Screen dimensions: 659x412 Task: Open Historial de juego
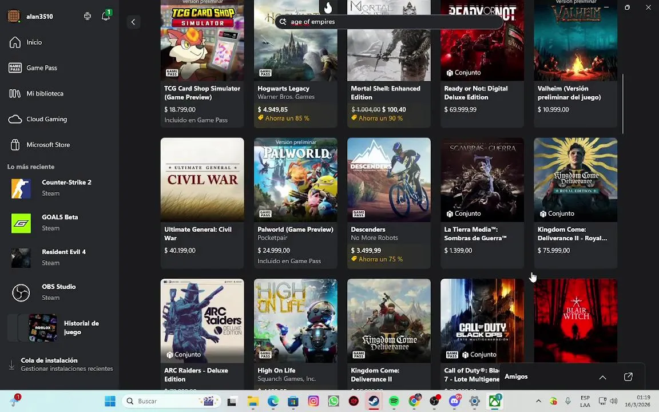(59, 327)
